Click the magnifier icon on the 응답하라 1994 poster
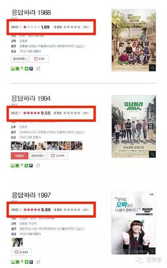Screen dimensions: 167x268 152,154
